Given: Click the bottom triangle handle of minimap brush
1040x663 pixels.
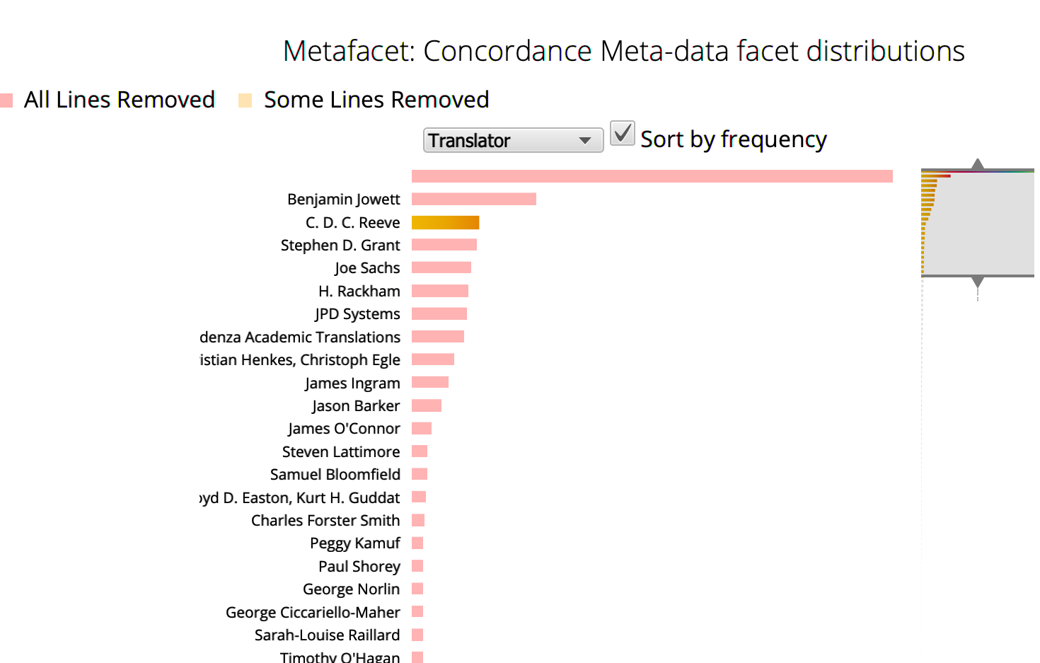Looking at the screenshot, I should coord(977,282).
